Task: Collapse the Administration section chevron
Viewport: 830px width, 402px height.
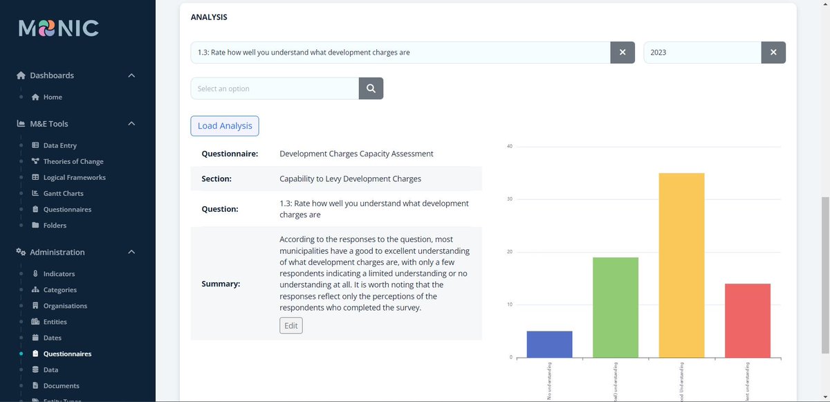Action: pyautogui.click(x=131, y=252)
